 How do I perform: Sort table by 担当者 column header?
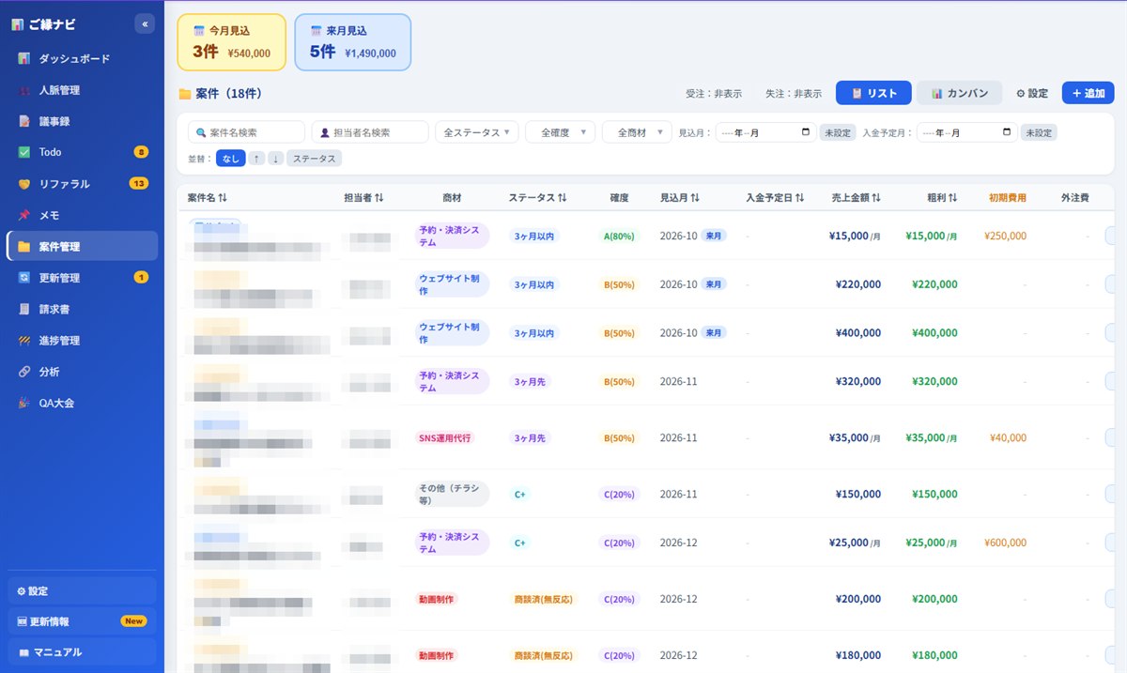click(363, 198)
